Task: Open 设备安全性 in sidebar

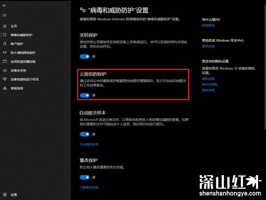Action: point(18,70)
